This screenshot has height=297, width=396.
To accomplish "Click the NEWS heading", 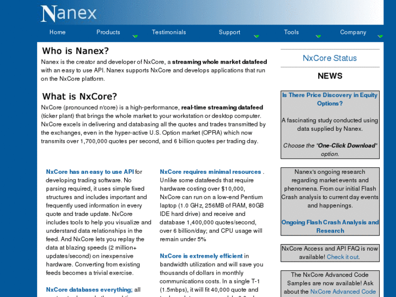I will click(330, 76).
